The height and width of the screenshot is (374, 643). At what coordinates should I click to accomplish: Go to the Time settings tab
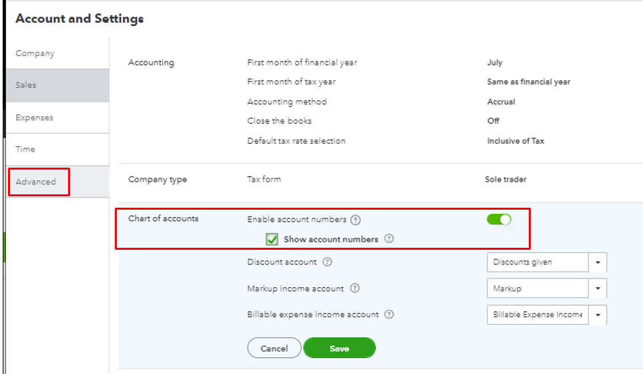(x=25, y=150)
